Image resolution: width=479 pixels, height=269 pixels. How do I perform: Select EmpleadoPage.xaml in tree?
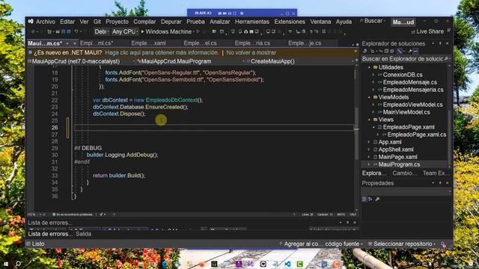click(x=409, y=127)
